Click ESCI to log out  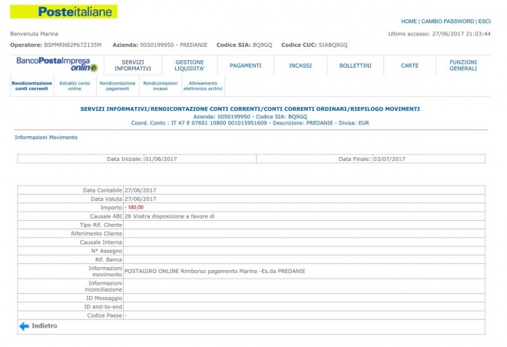coord(484,22)
